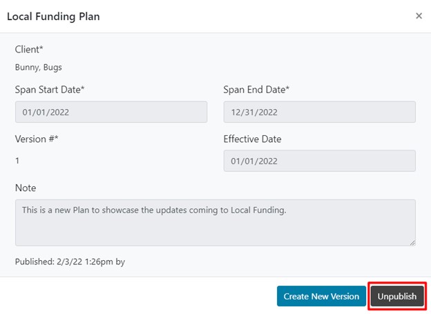
Task: Close the Local Funding Plan dialog
Action: [x=419, y=16]
